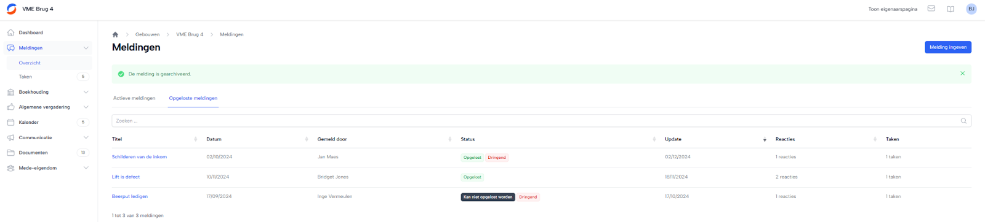Click the Meldingen chat icon in sidebar
Screen dimensions: 985x222
10,48
